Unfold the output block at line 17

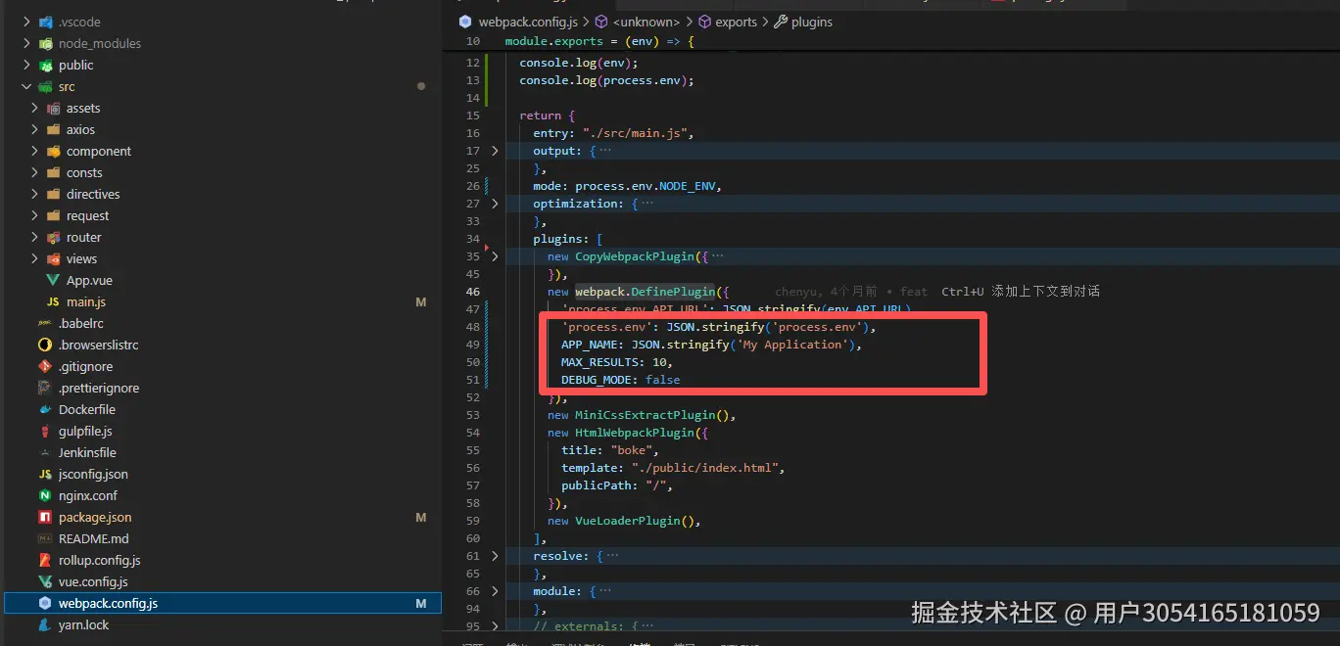(x=495, y=151)
